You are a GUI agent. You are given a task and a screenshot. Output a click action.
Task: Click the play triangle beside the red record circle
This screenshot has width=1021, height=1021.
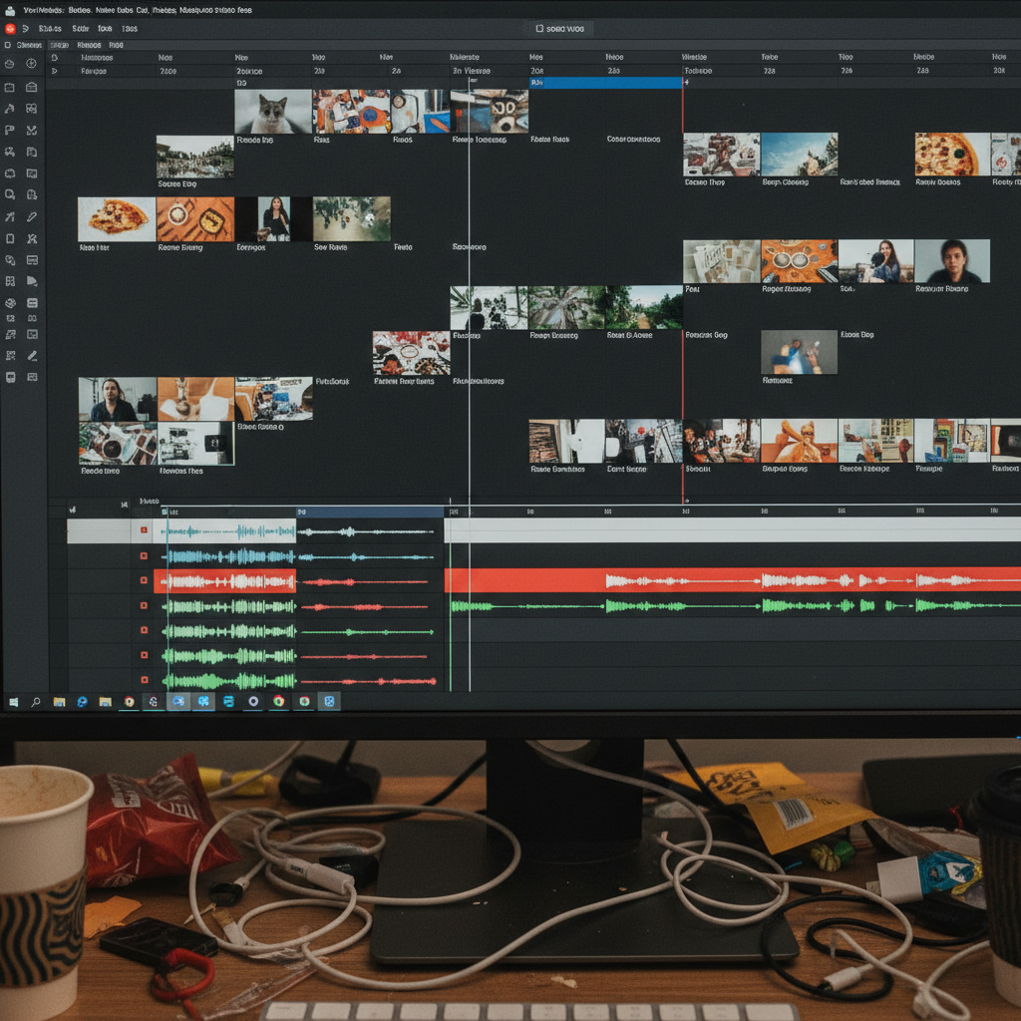pyautogui.click(x=25, y=29)
